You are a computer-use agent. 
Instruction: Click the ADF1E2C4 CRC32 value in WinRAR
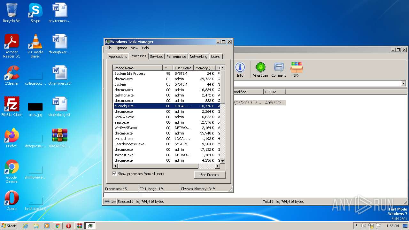[274, 103]
